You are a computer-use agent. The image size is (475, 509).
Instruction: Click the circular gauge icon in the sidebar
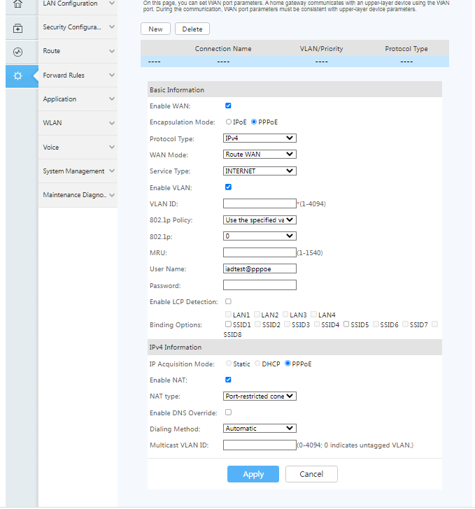18,52
